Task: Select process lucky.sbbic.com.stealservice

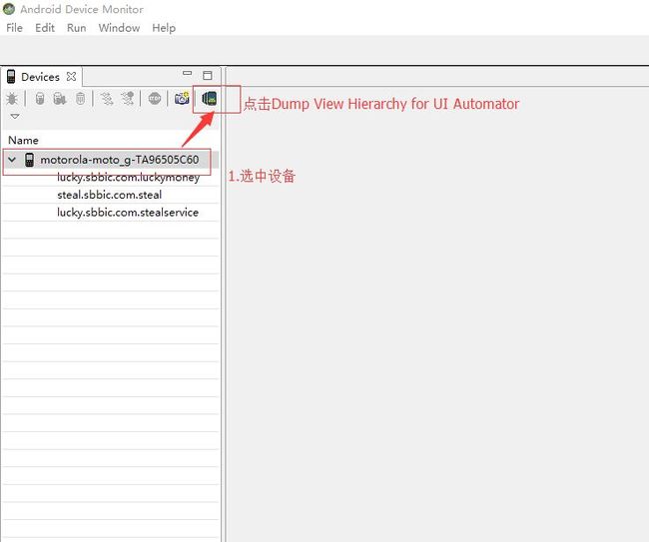Action: tap(128, 213)
